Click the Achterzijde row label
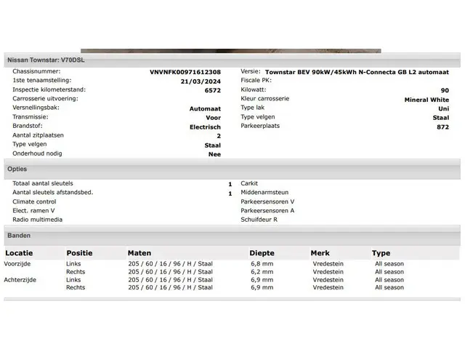465x349 pixels. click(x=20, y=279)
